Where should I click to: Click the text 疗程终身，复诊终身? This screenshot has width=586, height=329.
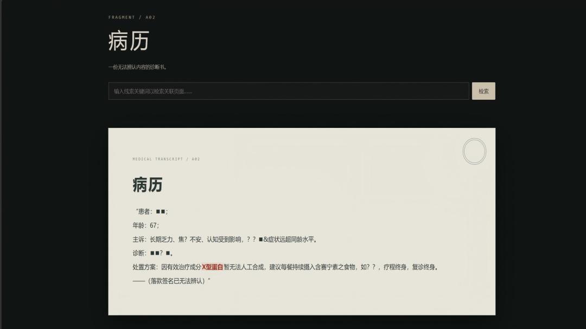[x=411, y=267]
